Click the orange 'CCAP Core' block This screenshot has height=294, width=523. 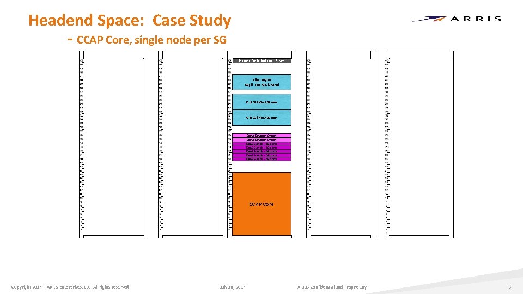(x=261, y=204)
